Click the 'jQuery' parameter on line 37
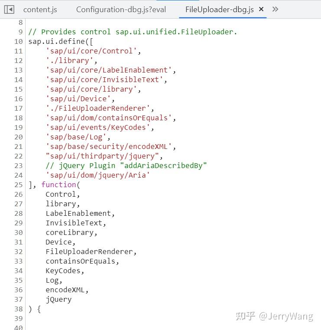The image size is (321, 330). pos(58,300)
